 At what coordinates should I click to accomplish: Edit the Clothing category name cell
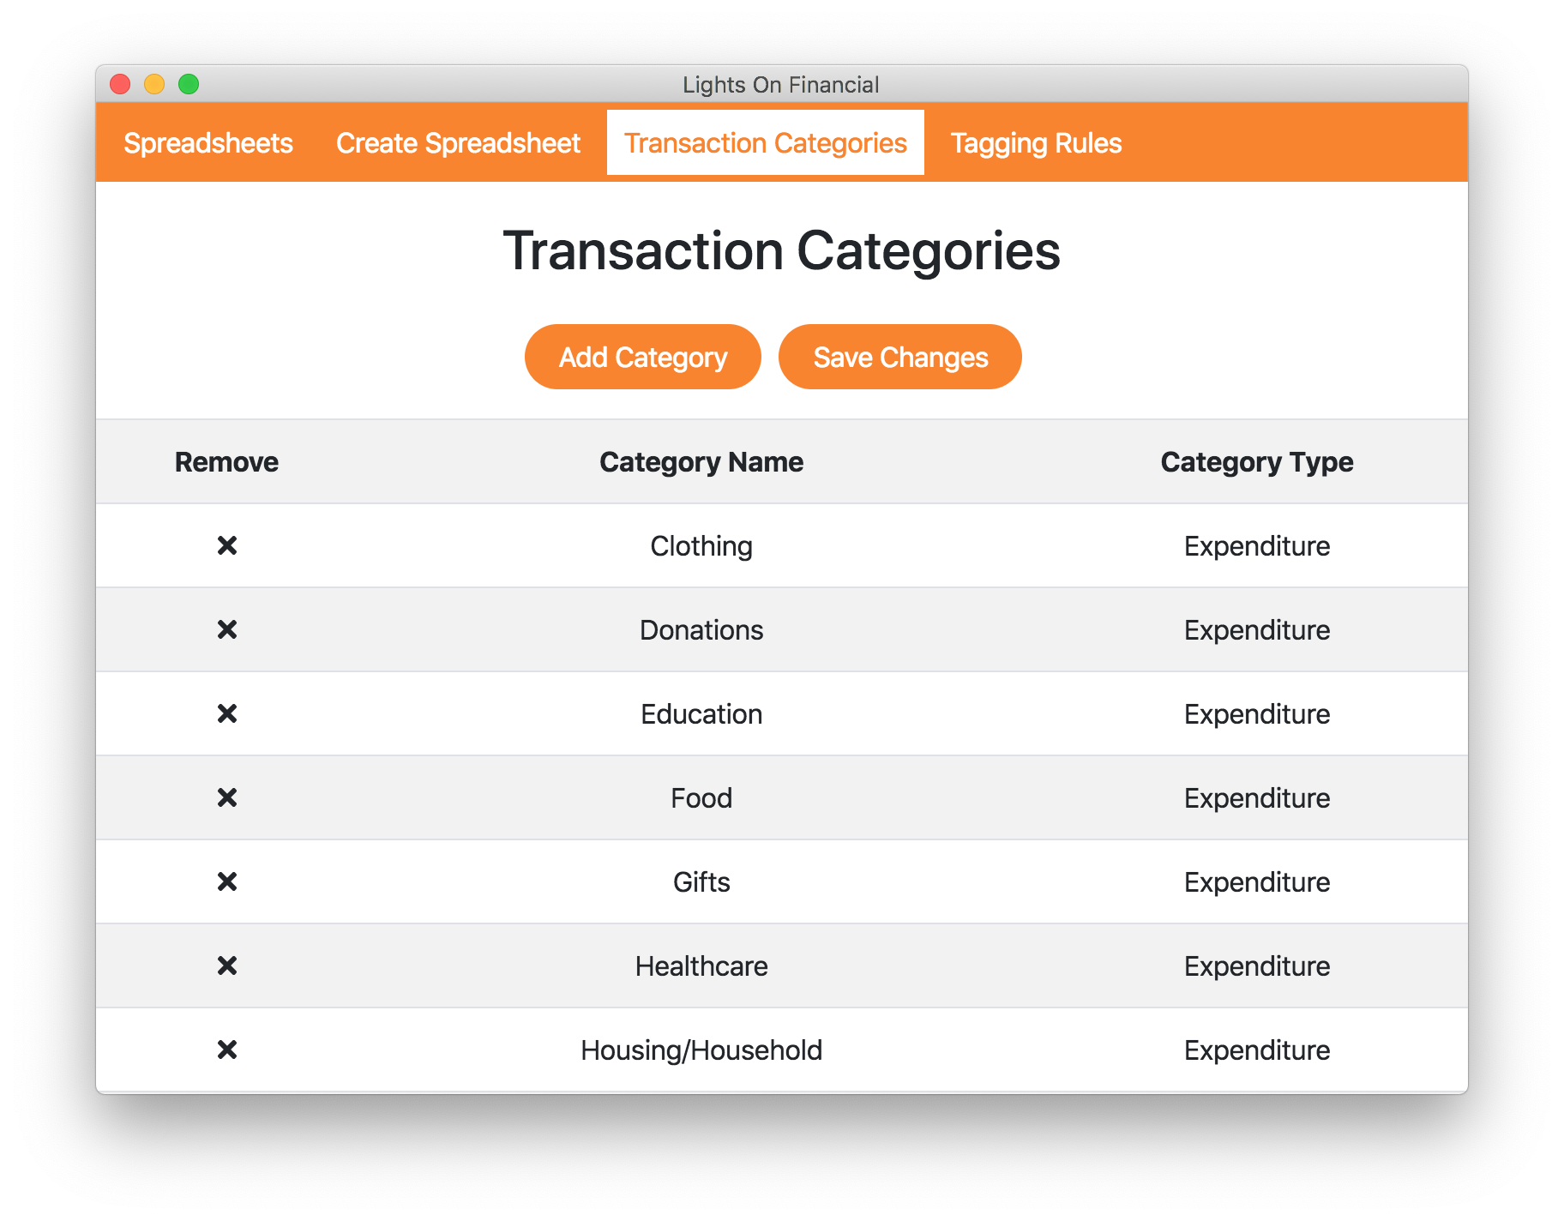(701, 545)
